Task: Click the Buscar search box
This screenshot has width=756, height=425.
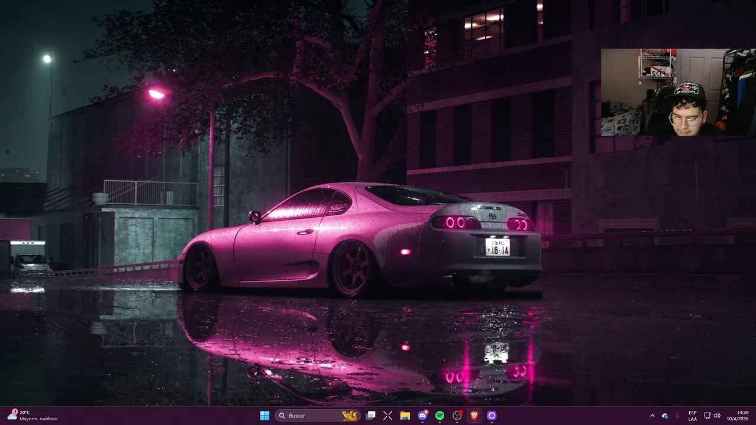Action: 318,416
